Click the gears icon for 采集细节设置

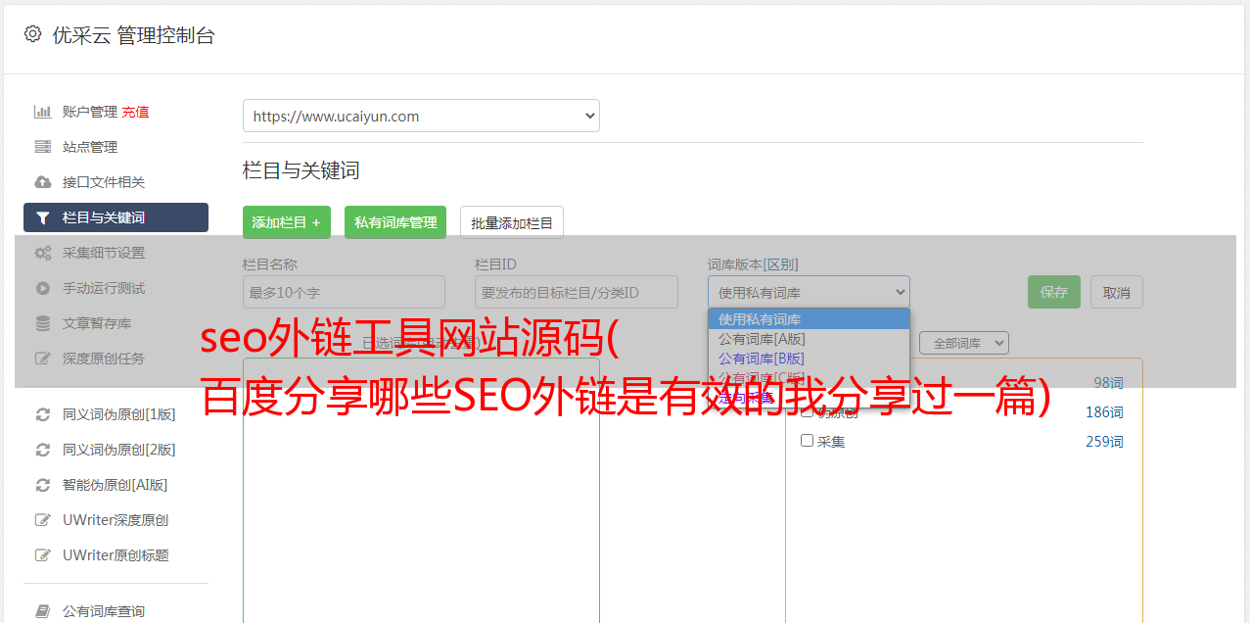[x=43, y=253]
